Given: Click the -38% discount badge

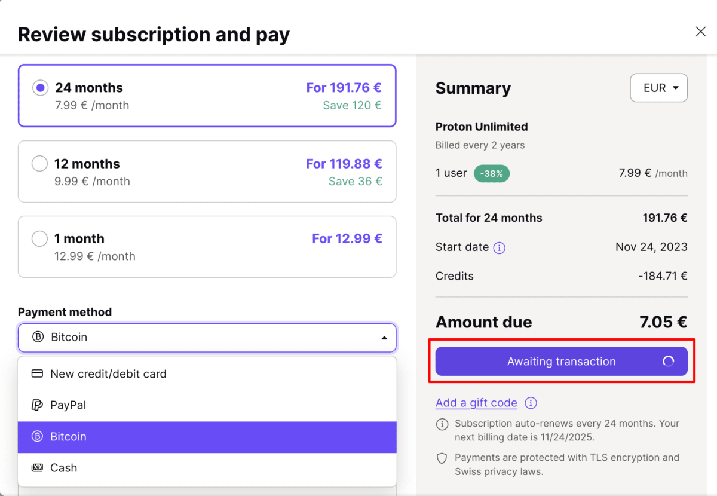Looking at the screenshot, I should coord(492,174).
